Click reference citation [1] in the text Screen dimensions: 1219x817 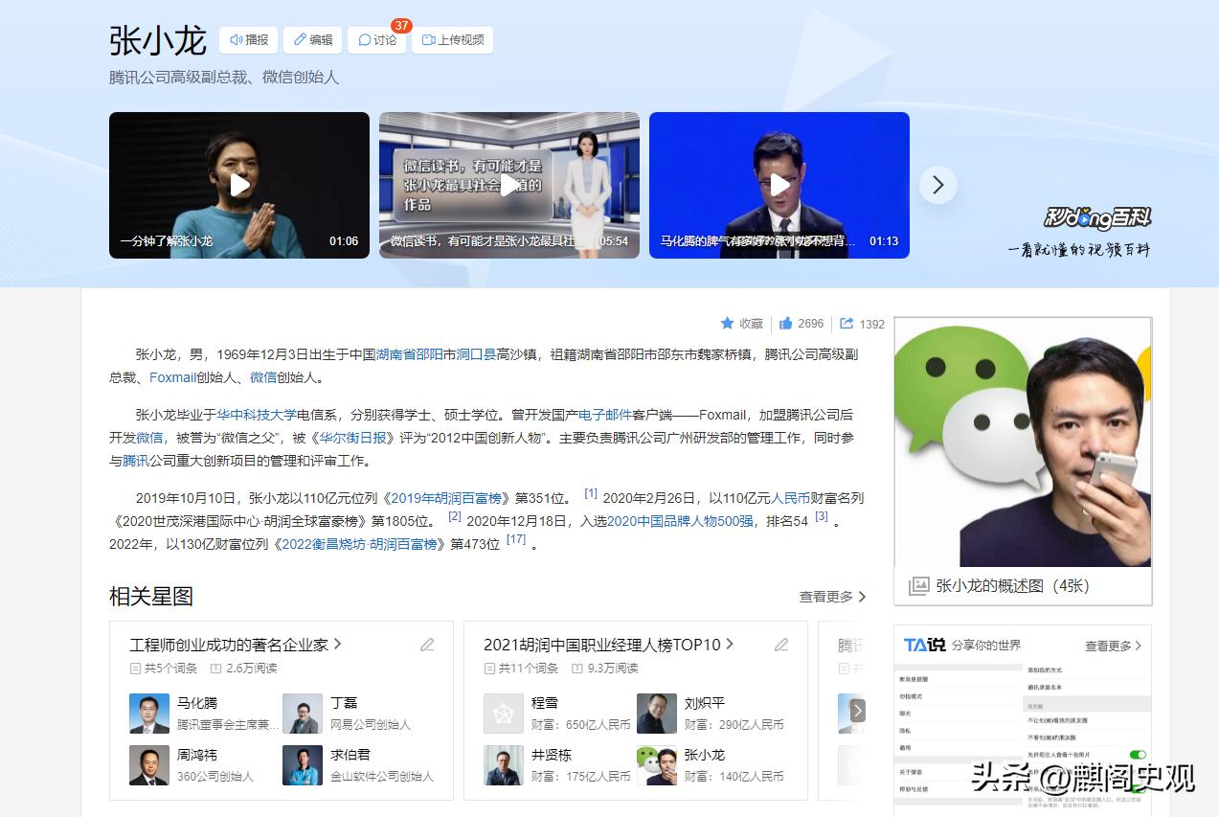[591, 492]
